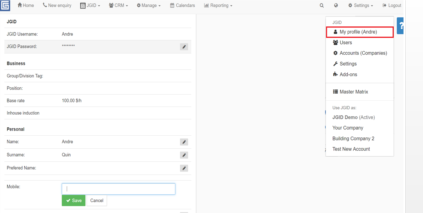Cancel the Mobile edit
This screenshot has height=213, width=423.
click(97, 200)
